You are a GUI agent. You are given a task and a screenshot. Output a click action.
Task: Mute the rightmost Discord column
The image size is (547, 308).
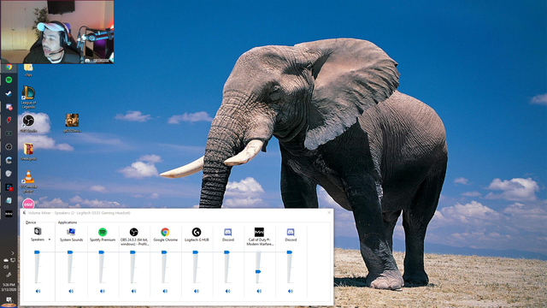click(x=291, y=291)
